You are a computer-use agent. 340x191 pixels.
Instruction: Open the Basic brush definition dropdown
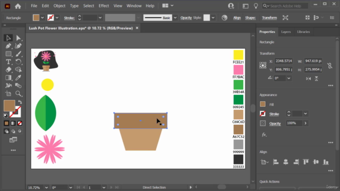click(175, 18)
